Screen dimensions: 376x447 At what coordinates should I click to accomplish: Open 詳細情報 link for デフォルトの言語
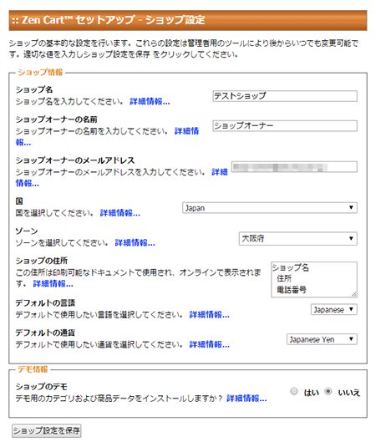210,315
